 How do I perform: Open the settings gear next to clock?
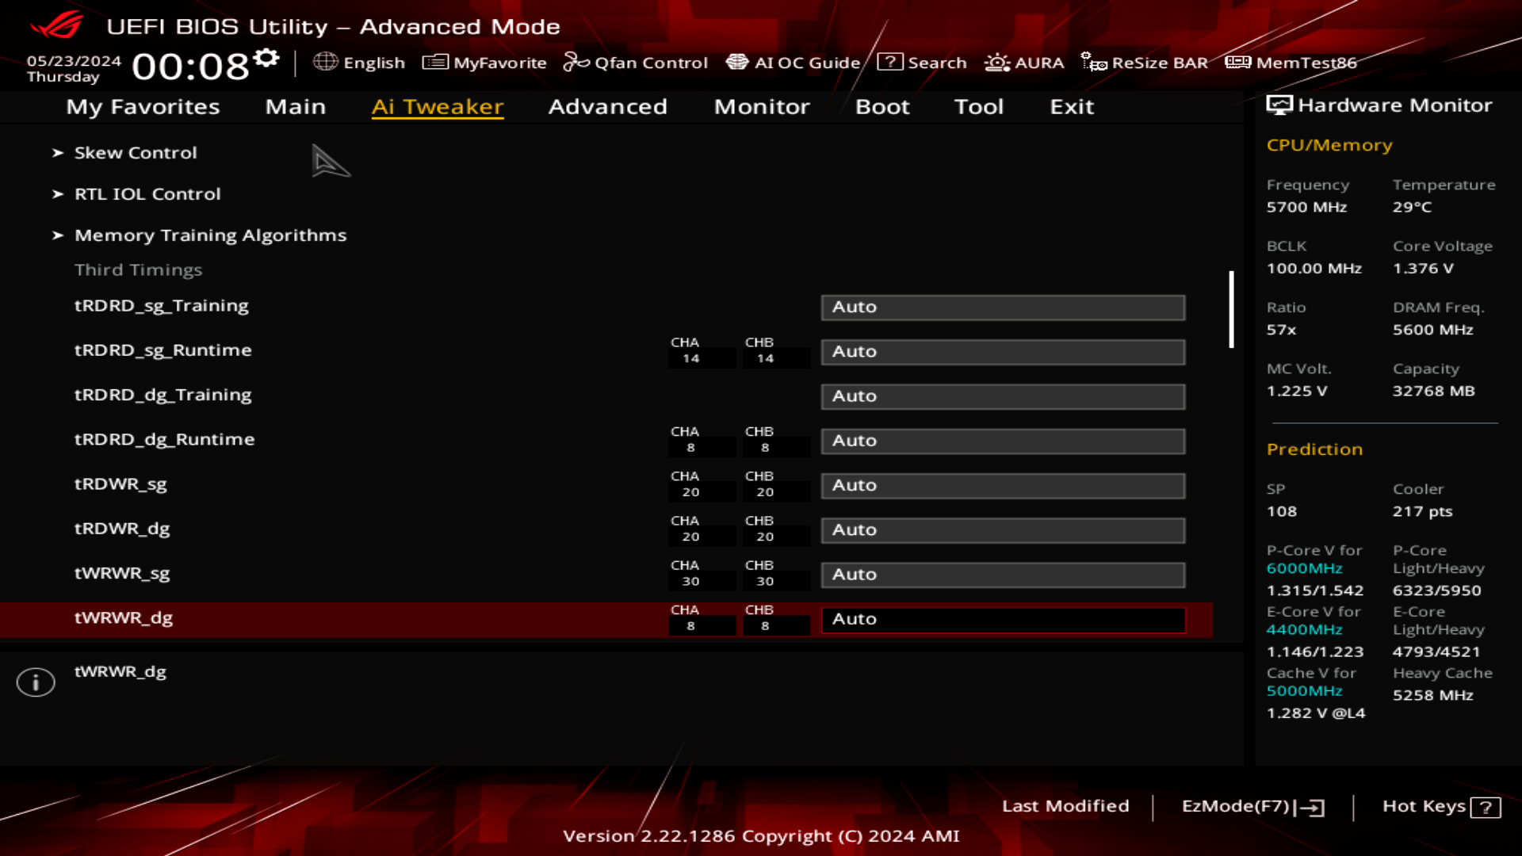266,58
